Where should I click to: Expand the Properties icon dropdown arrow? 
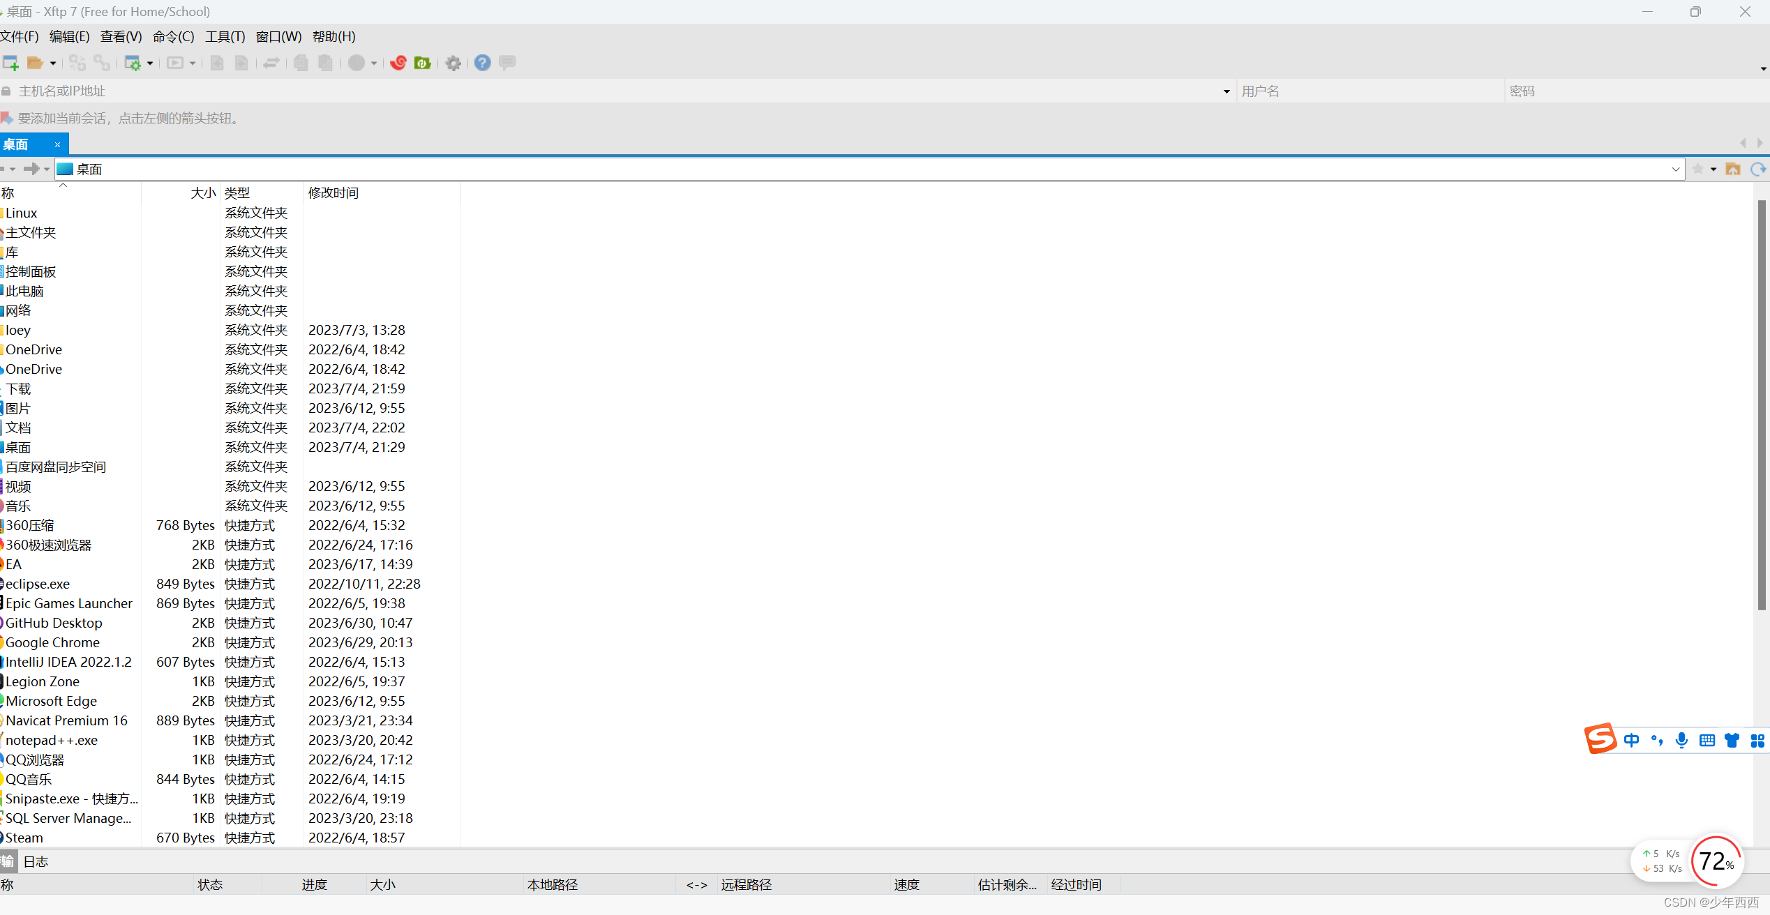tap(150, 63)
